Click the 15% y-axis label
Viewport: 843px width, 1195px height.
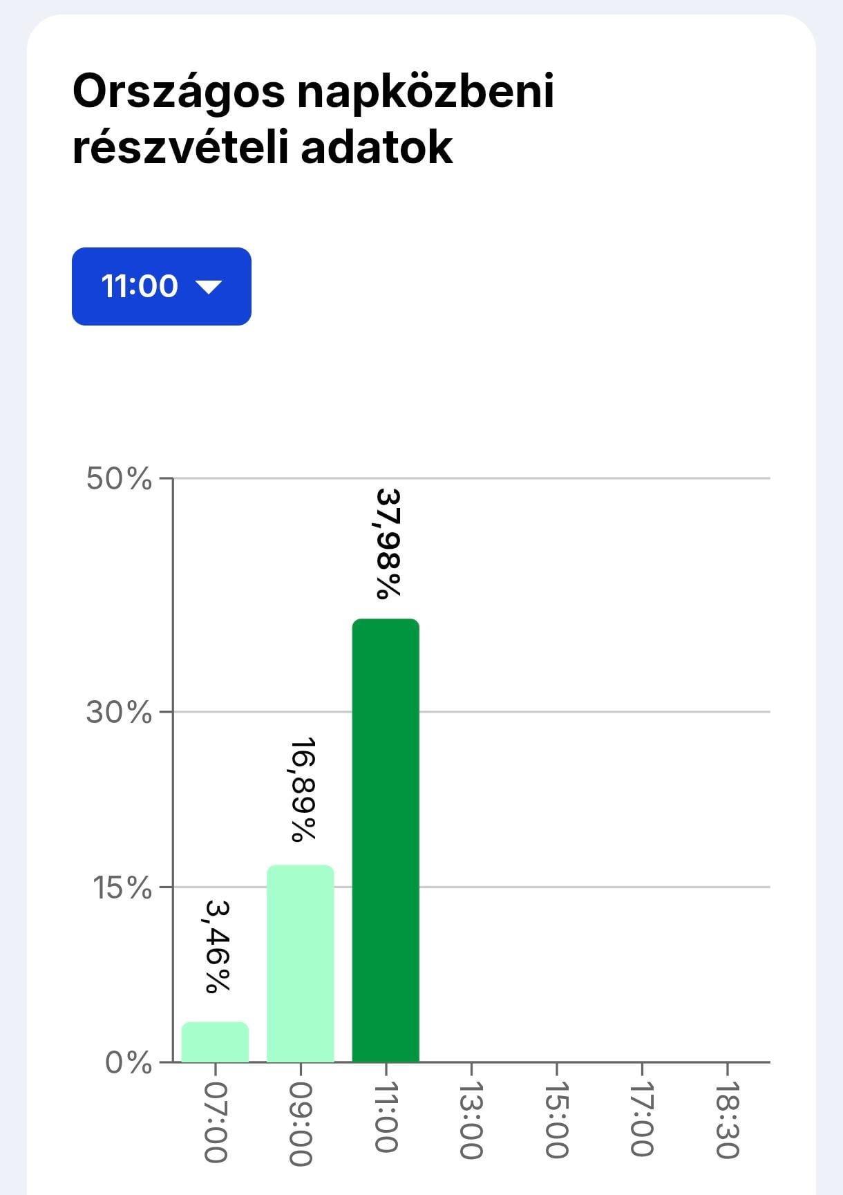click(x=122, y=887)
